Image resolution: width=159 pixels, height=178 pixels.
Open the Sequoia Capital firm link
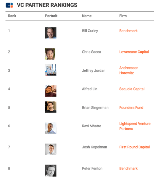pyautogui.click(x=132, y=89)
